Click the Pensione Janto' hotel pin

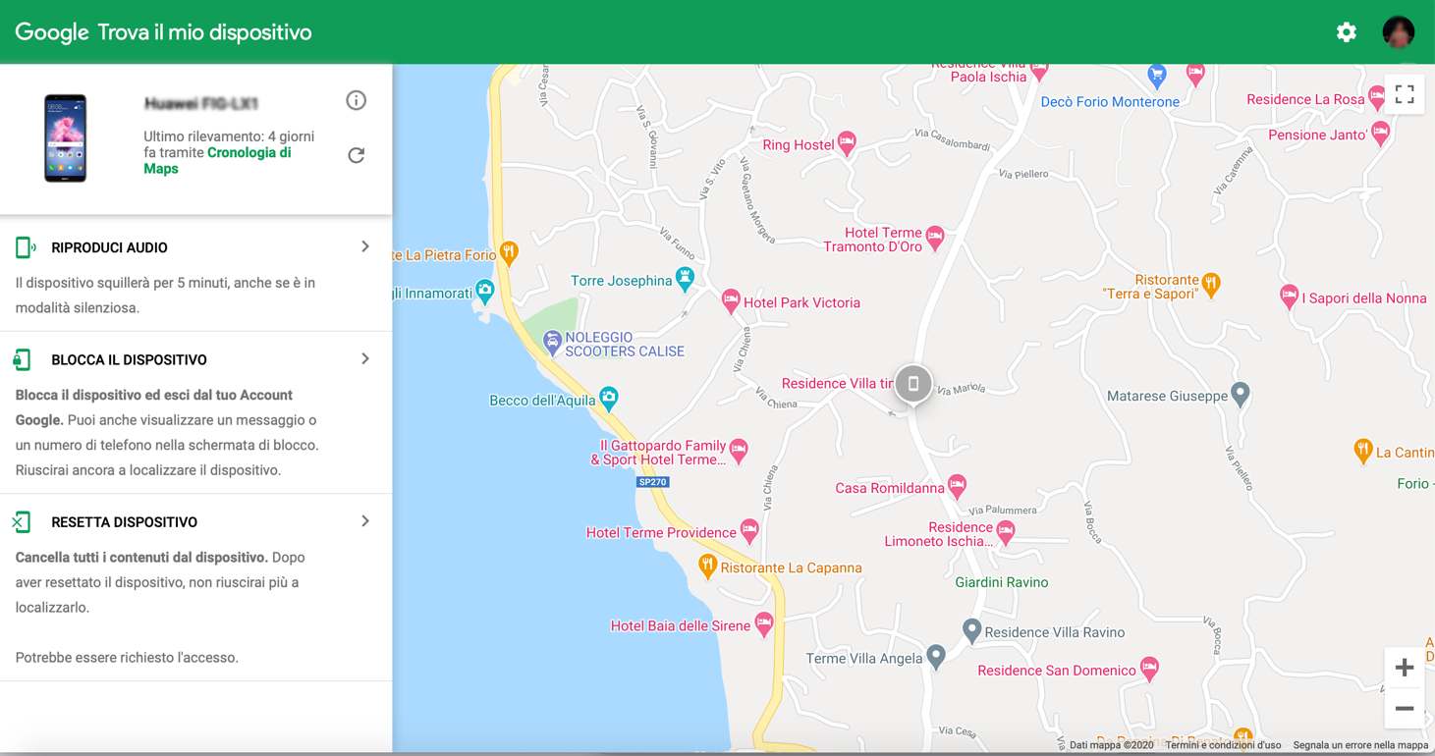(1380, 135)
